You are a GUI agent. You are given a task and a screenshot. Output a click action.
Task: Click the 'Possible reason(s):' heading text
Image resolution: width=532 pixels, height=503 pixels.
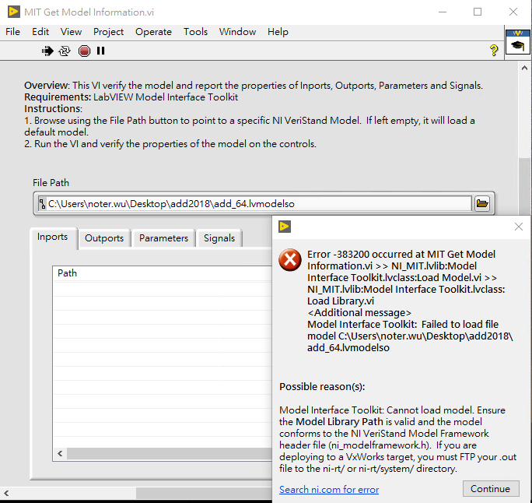tap(322, 386)
